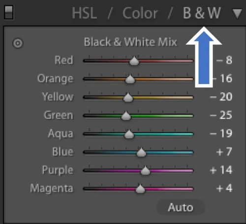The height and width of the screenshot is (224, 246).
Task: Click the Aqua slider label
Action: (61, 134)
